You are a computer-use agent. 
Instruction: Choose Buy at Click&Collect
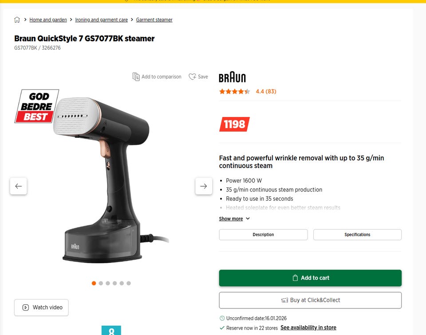click(310, 300)
